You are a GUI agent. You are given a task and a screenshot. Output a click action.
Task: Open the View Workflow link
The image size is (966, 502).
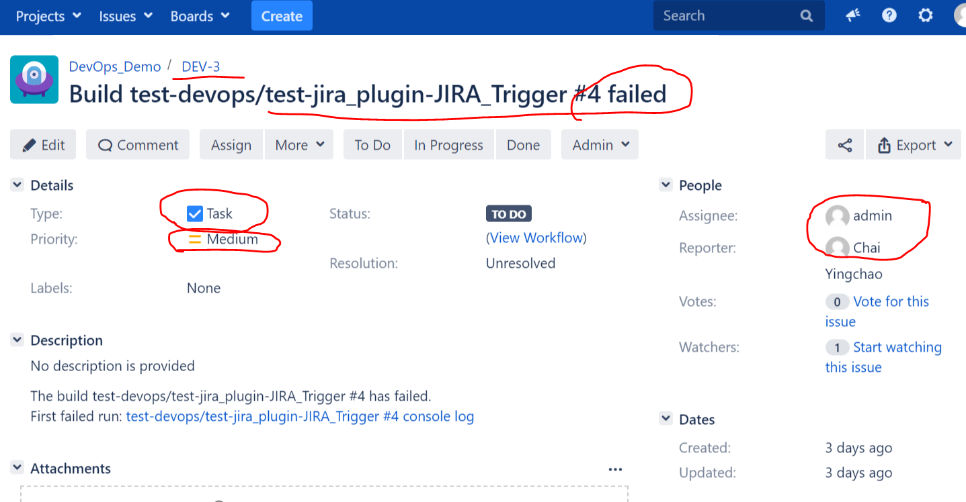(536, 238)
